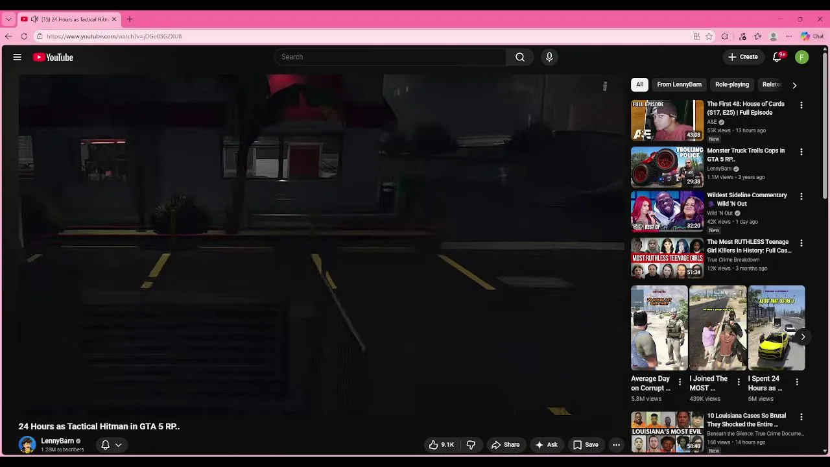830x467 pixels.
Task: Open LennyBarn channel name link
Action: pos(57,441)
